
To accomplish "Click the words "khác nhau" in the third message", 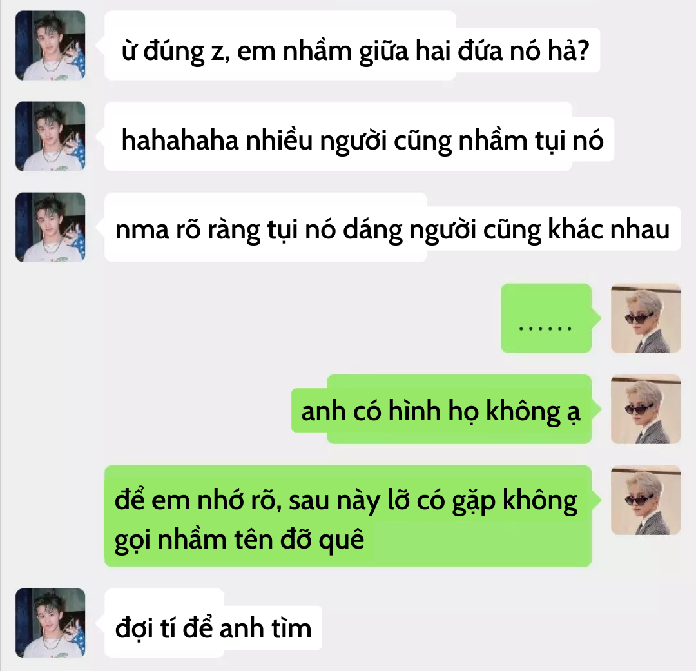I will (x=608, y=229).
